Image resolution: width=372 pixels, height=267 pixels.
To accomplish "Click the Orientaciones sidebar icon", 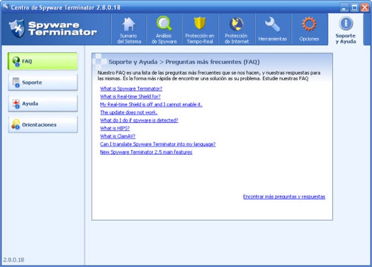I will 16,124.
